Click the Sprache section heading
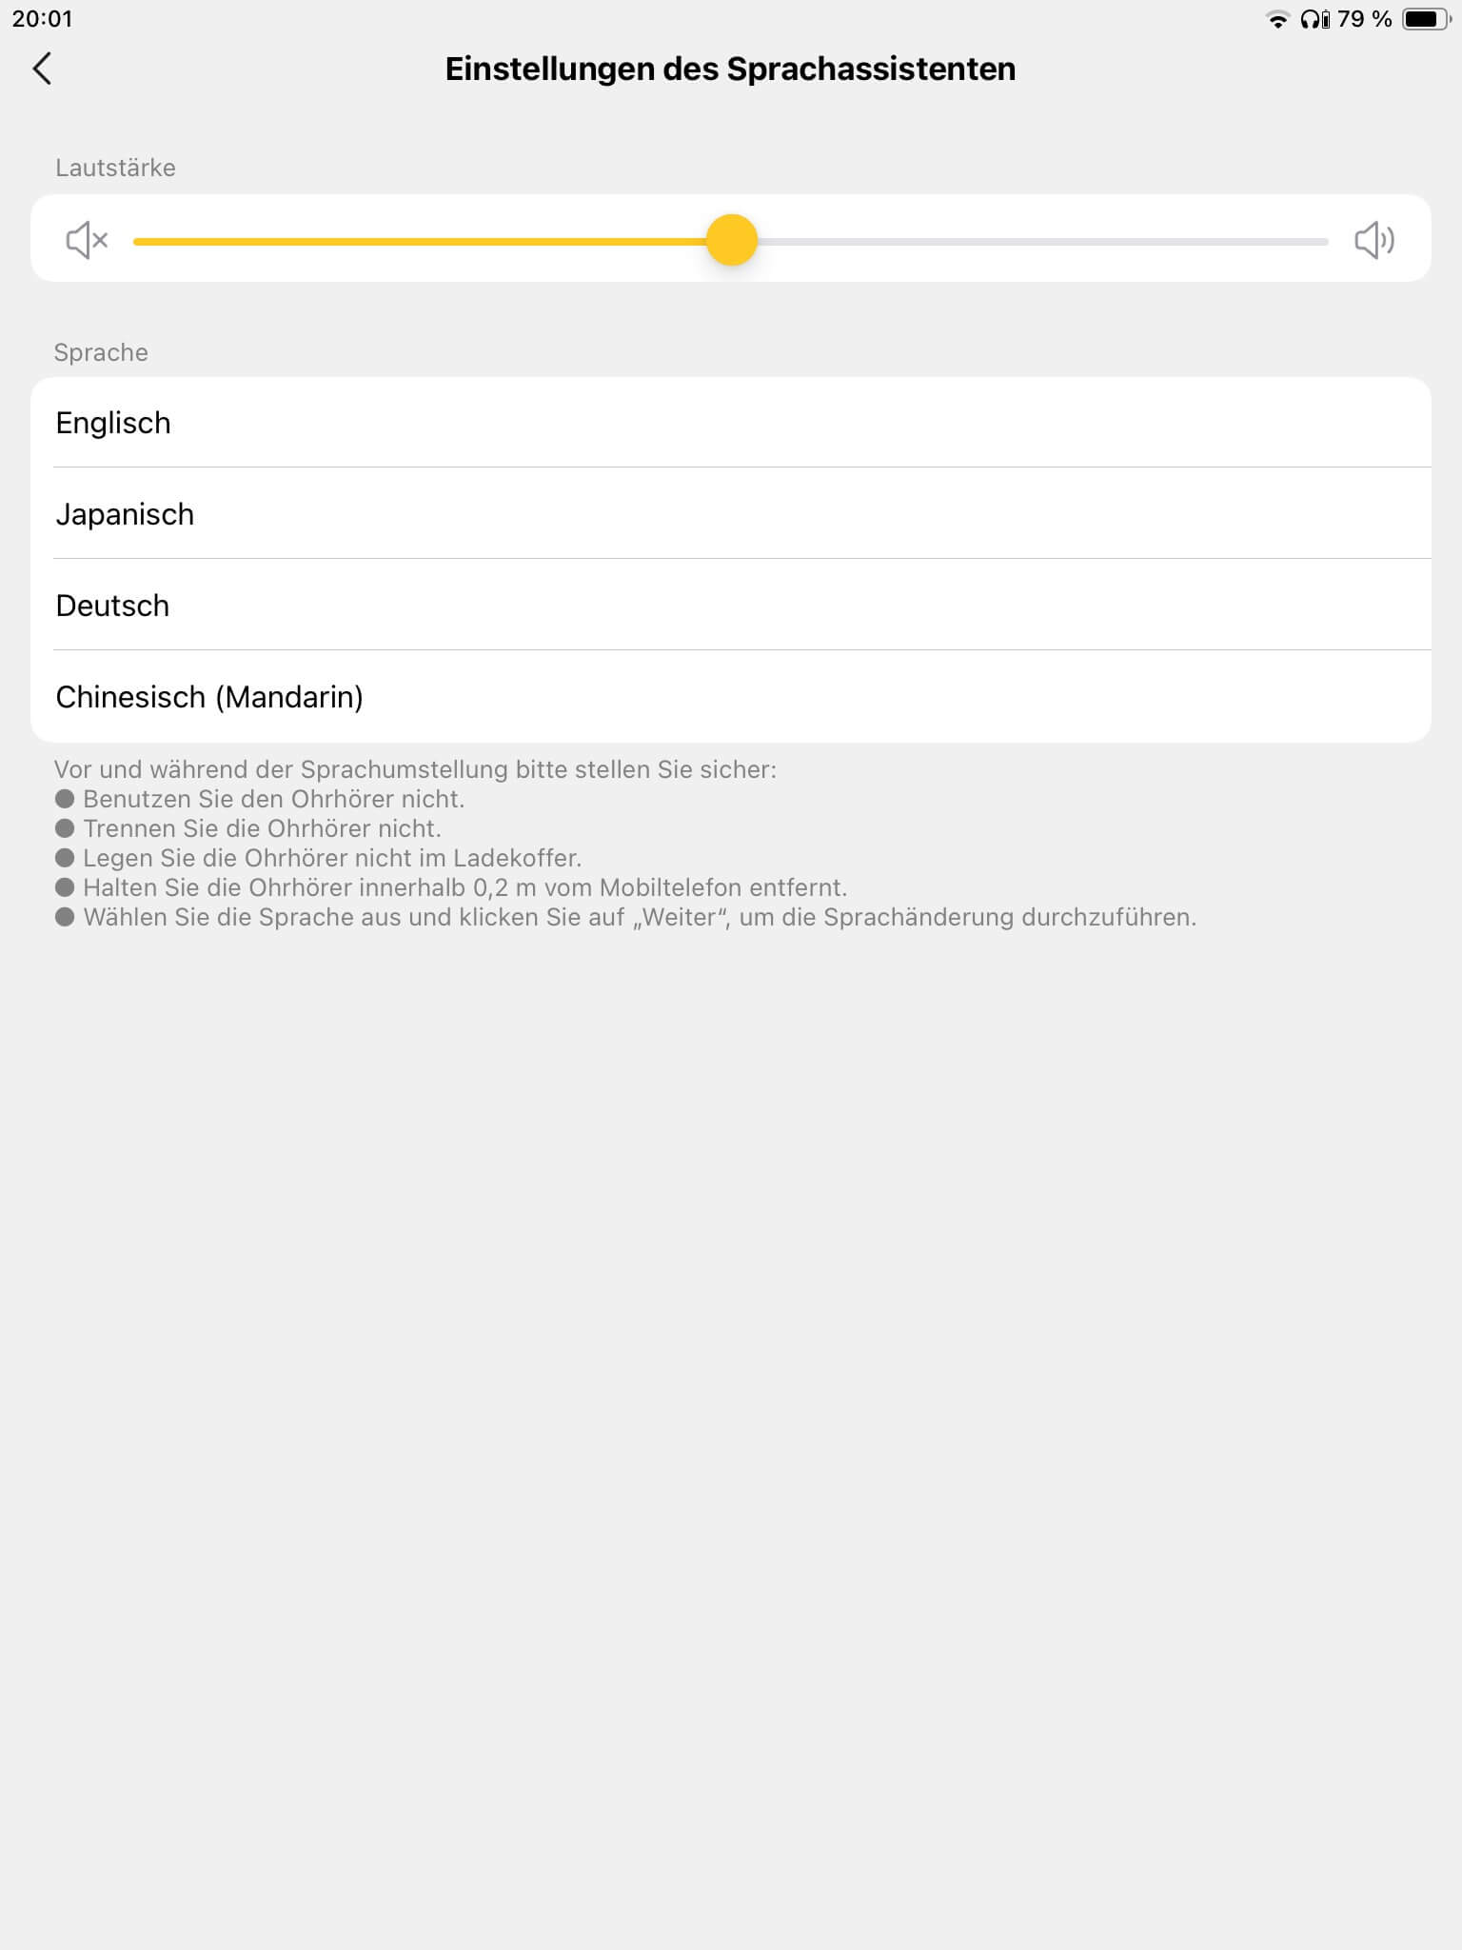The height and width of the screenshot is (1950, 1462). pyautogui.click(x=101, y=352)
